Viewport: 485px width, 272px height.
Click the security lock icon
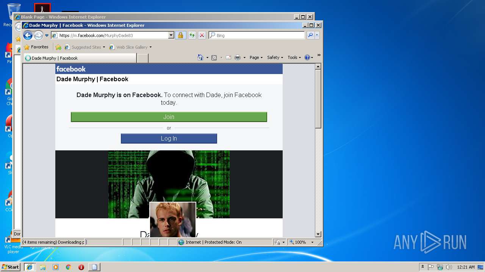(x=180, y=35)
